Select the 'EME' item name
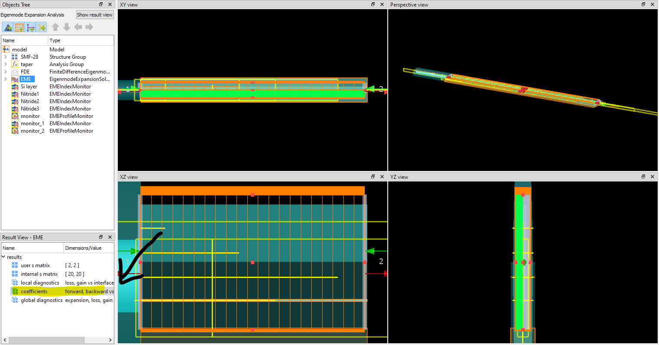This screenshot has width=659, height=345. (x=26, y=79)
